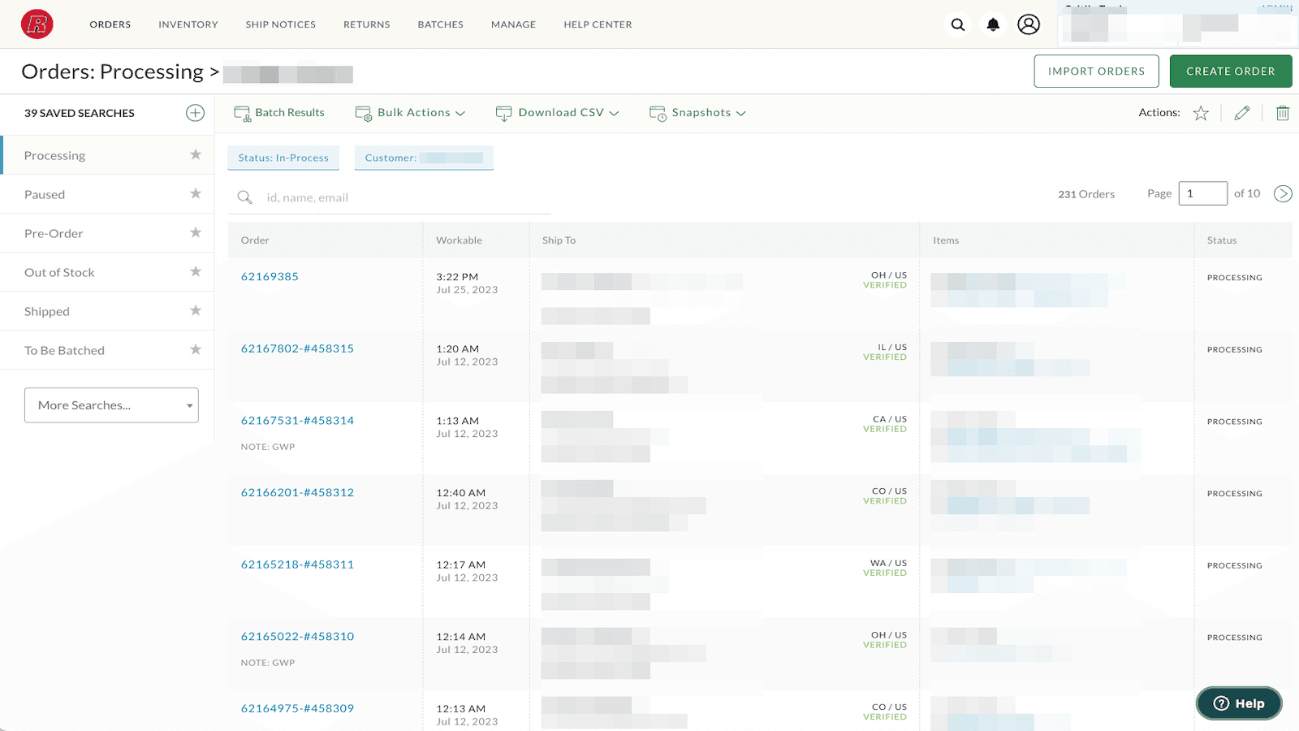Toggle star for Out of Stock search
The height and width of the screenshot is (731, 1299).
pyautogui.click(x=195, y=271)
